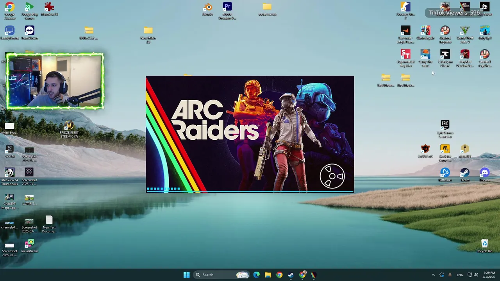Open Discord desktop shortcut
The image size is (500, 281).
(485, 175)
